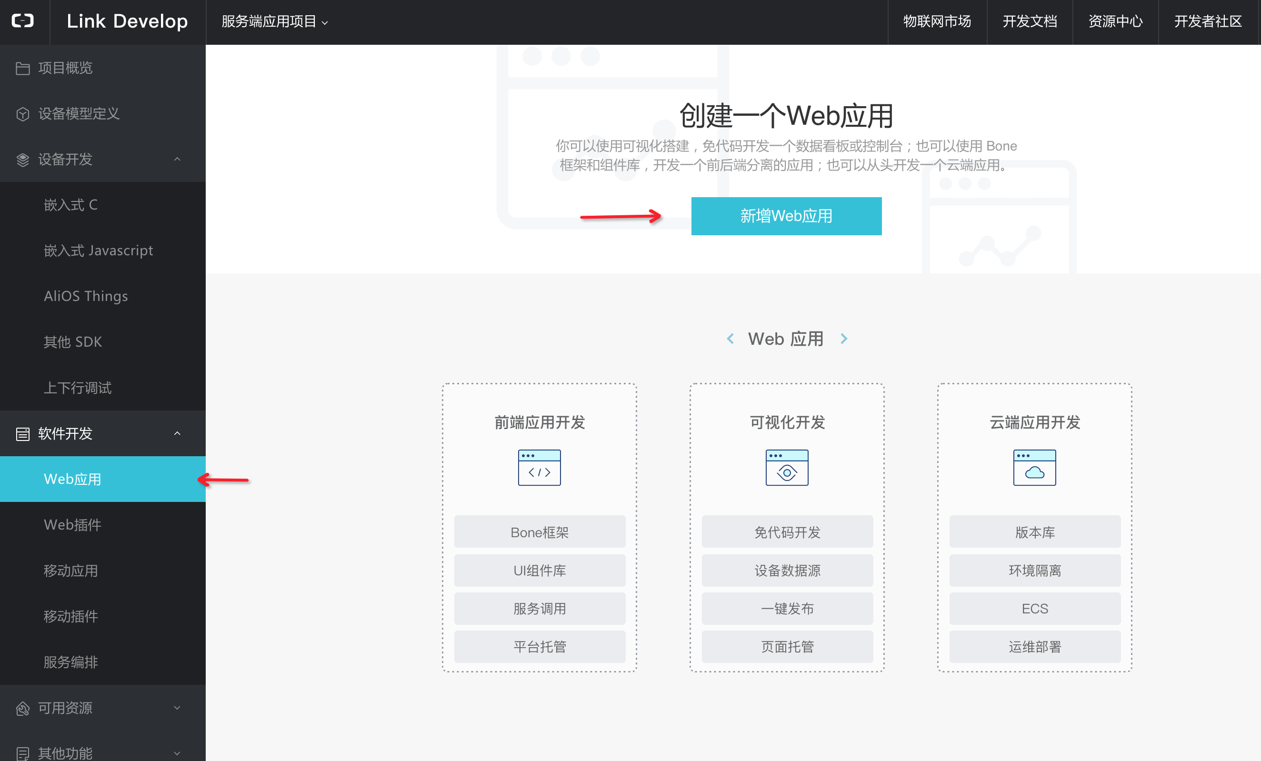The image size is (1261, 761).
Task: Click the 服务调用 button
Action: (x=540, y=609)
